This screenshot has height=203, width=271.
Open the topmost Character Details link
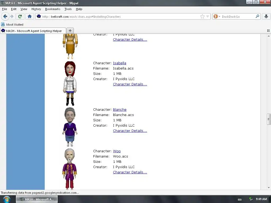(130, 39)
